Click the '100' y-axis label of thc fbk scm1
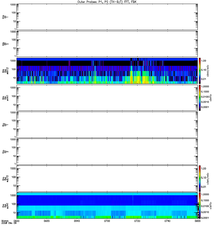214x229 pixels. tap(14, 204)
